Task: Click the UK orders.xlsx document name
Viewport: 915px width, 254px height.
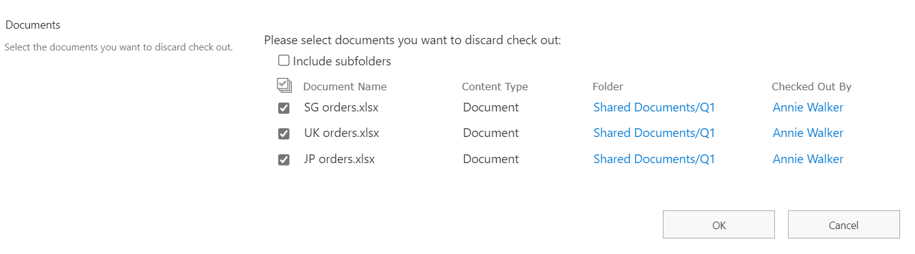Action: tap(341, 133)
